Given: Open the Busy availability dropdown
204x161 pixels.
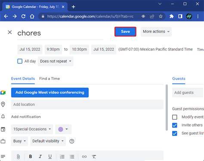Looking at the screenshot, I should (x=19, y=141).
